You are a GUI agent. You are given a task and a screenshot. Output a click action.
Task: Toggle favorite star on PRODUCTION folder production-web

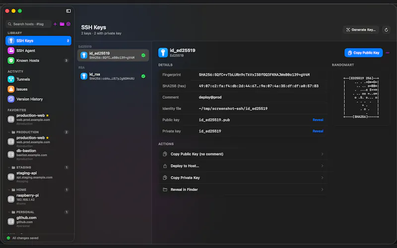[x=47, y=138]
